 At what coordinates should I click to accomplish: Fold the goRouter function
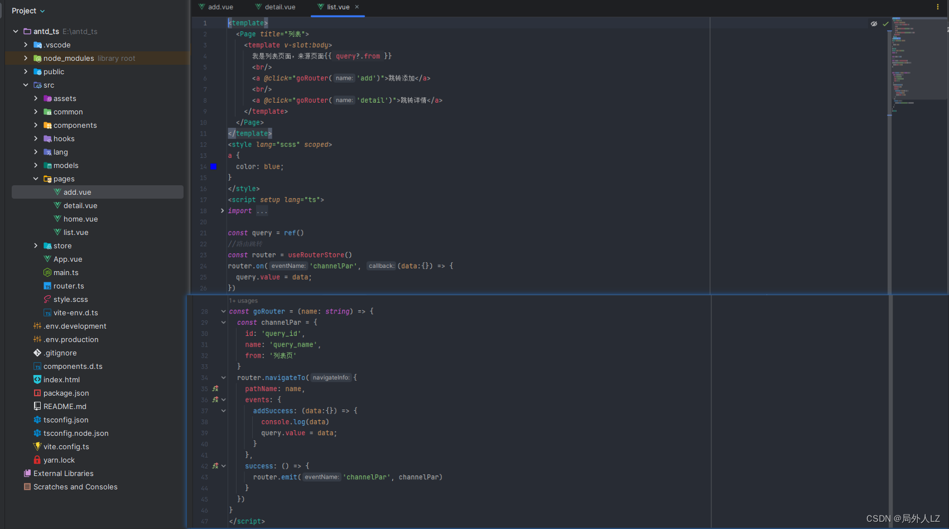pyautogui.click(x=223, y=311)
